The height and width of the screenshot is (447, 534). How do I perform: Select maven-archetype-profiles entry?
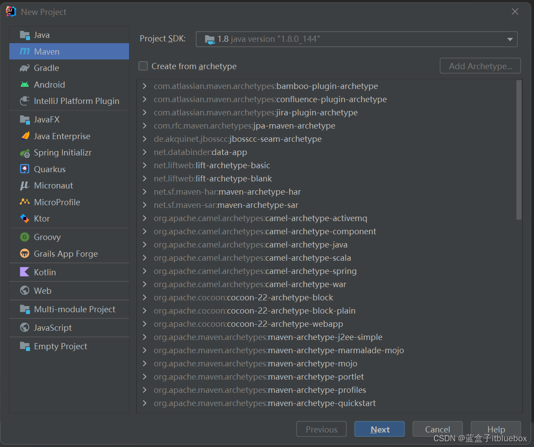click(260, 390)
